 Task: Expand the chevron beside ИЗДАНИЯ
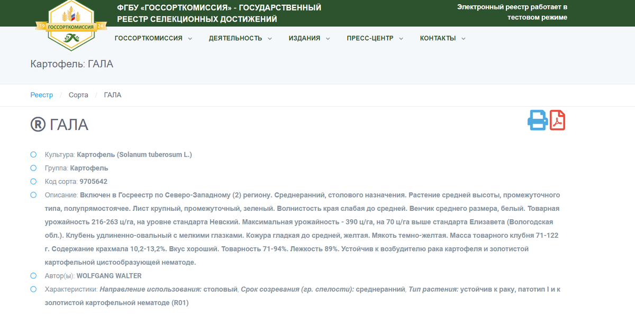328,39
